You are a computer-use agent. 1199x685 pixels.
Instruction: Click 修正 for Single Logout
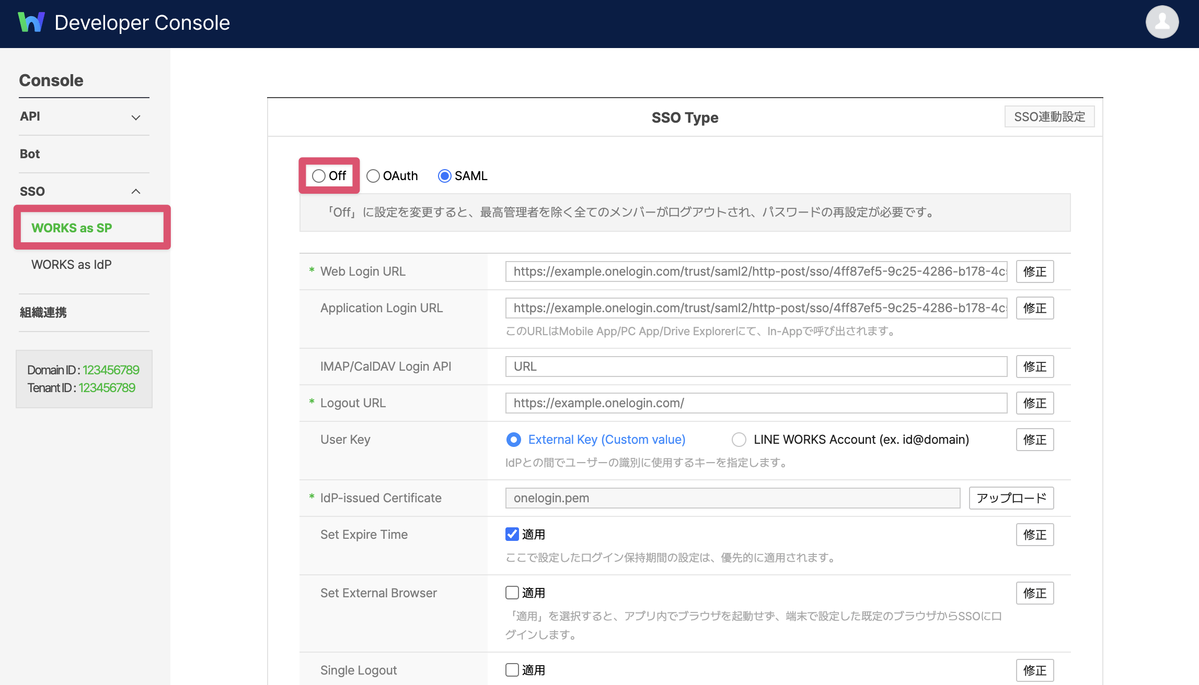coord(1035,670)
